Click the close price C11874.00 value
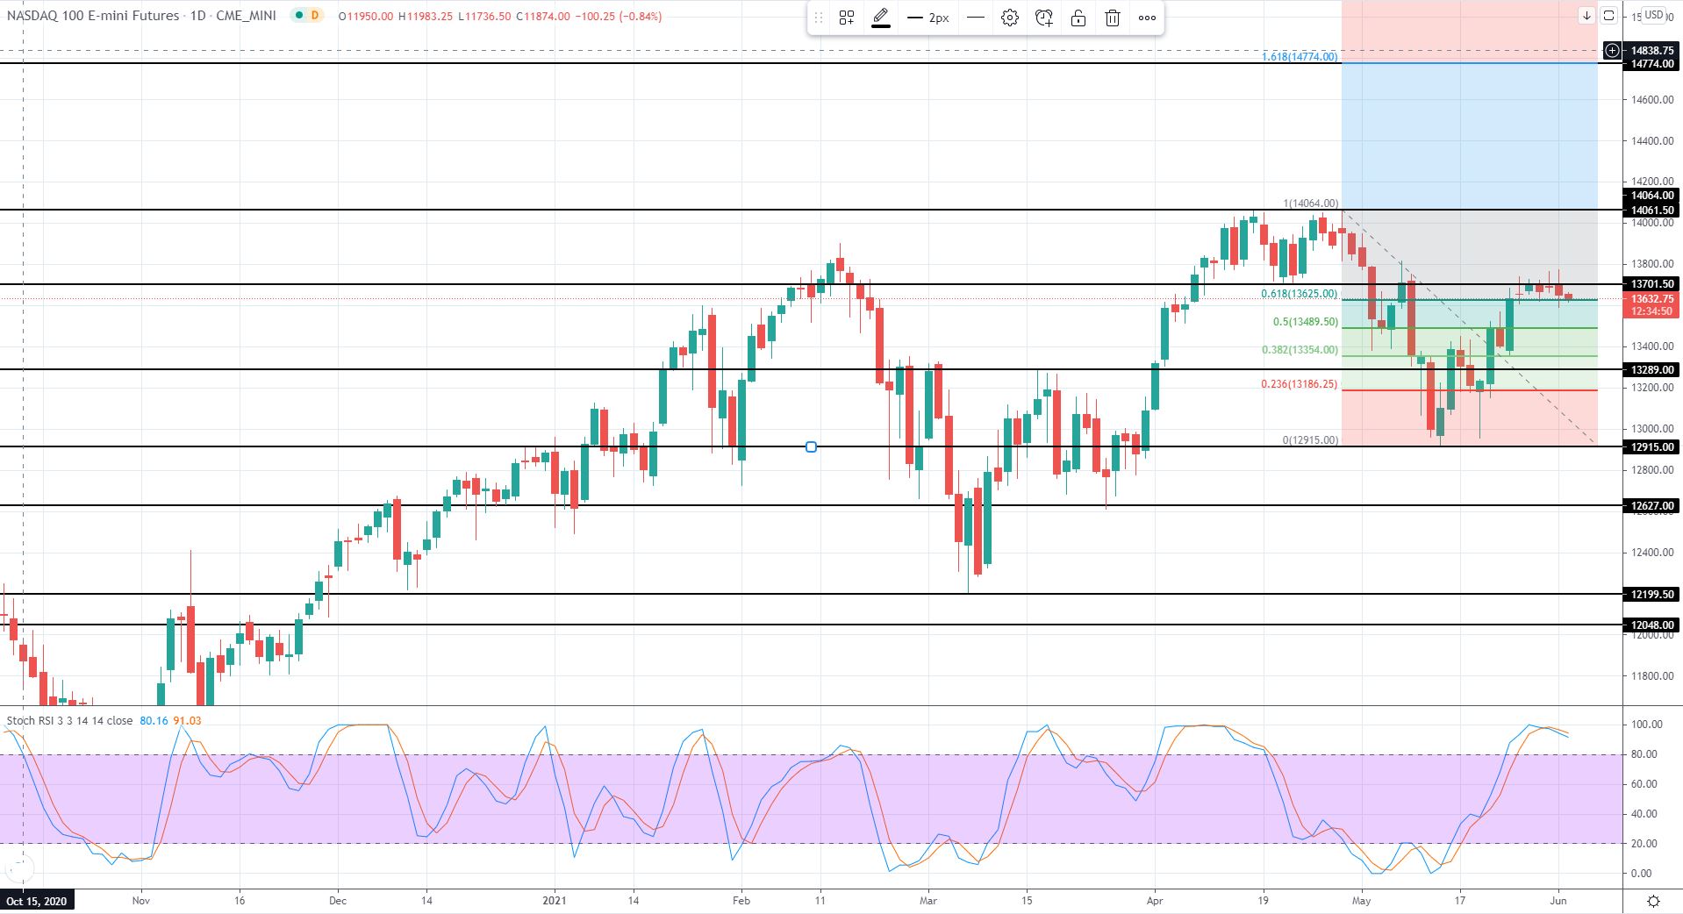This screenshot has height=914, width=1683. click(x=542, y=16)
